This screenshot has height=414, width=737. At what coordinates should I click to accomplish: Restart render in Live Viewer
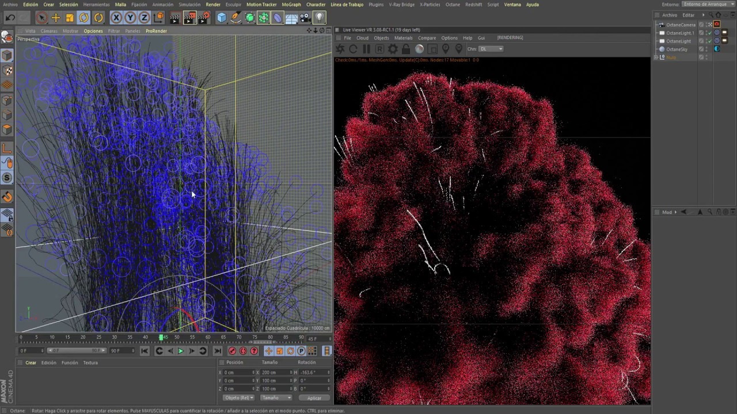coord(353,49)
